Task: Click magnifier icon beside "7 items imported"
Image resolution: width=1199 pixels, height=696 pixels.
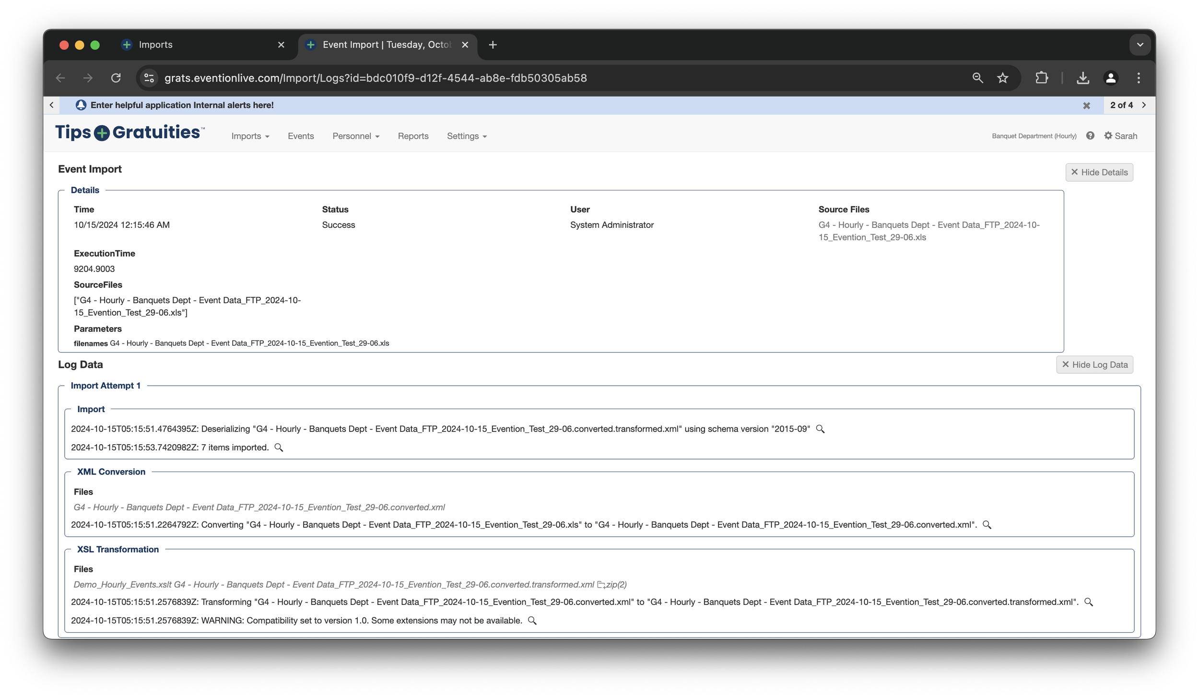Action: coord(279,448)
